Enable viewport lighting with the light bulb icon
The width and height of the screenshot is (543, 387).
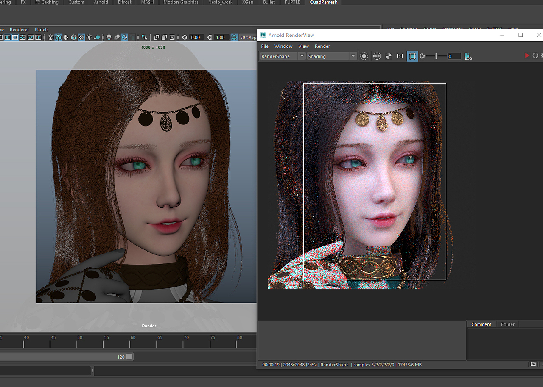coord(89,37)
